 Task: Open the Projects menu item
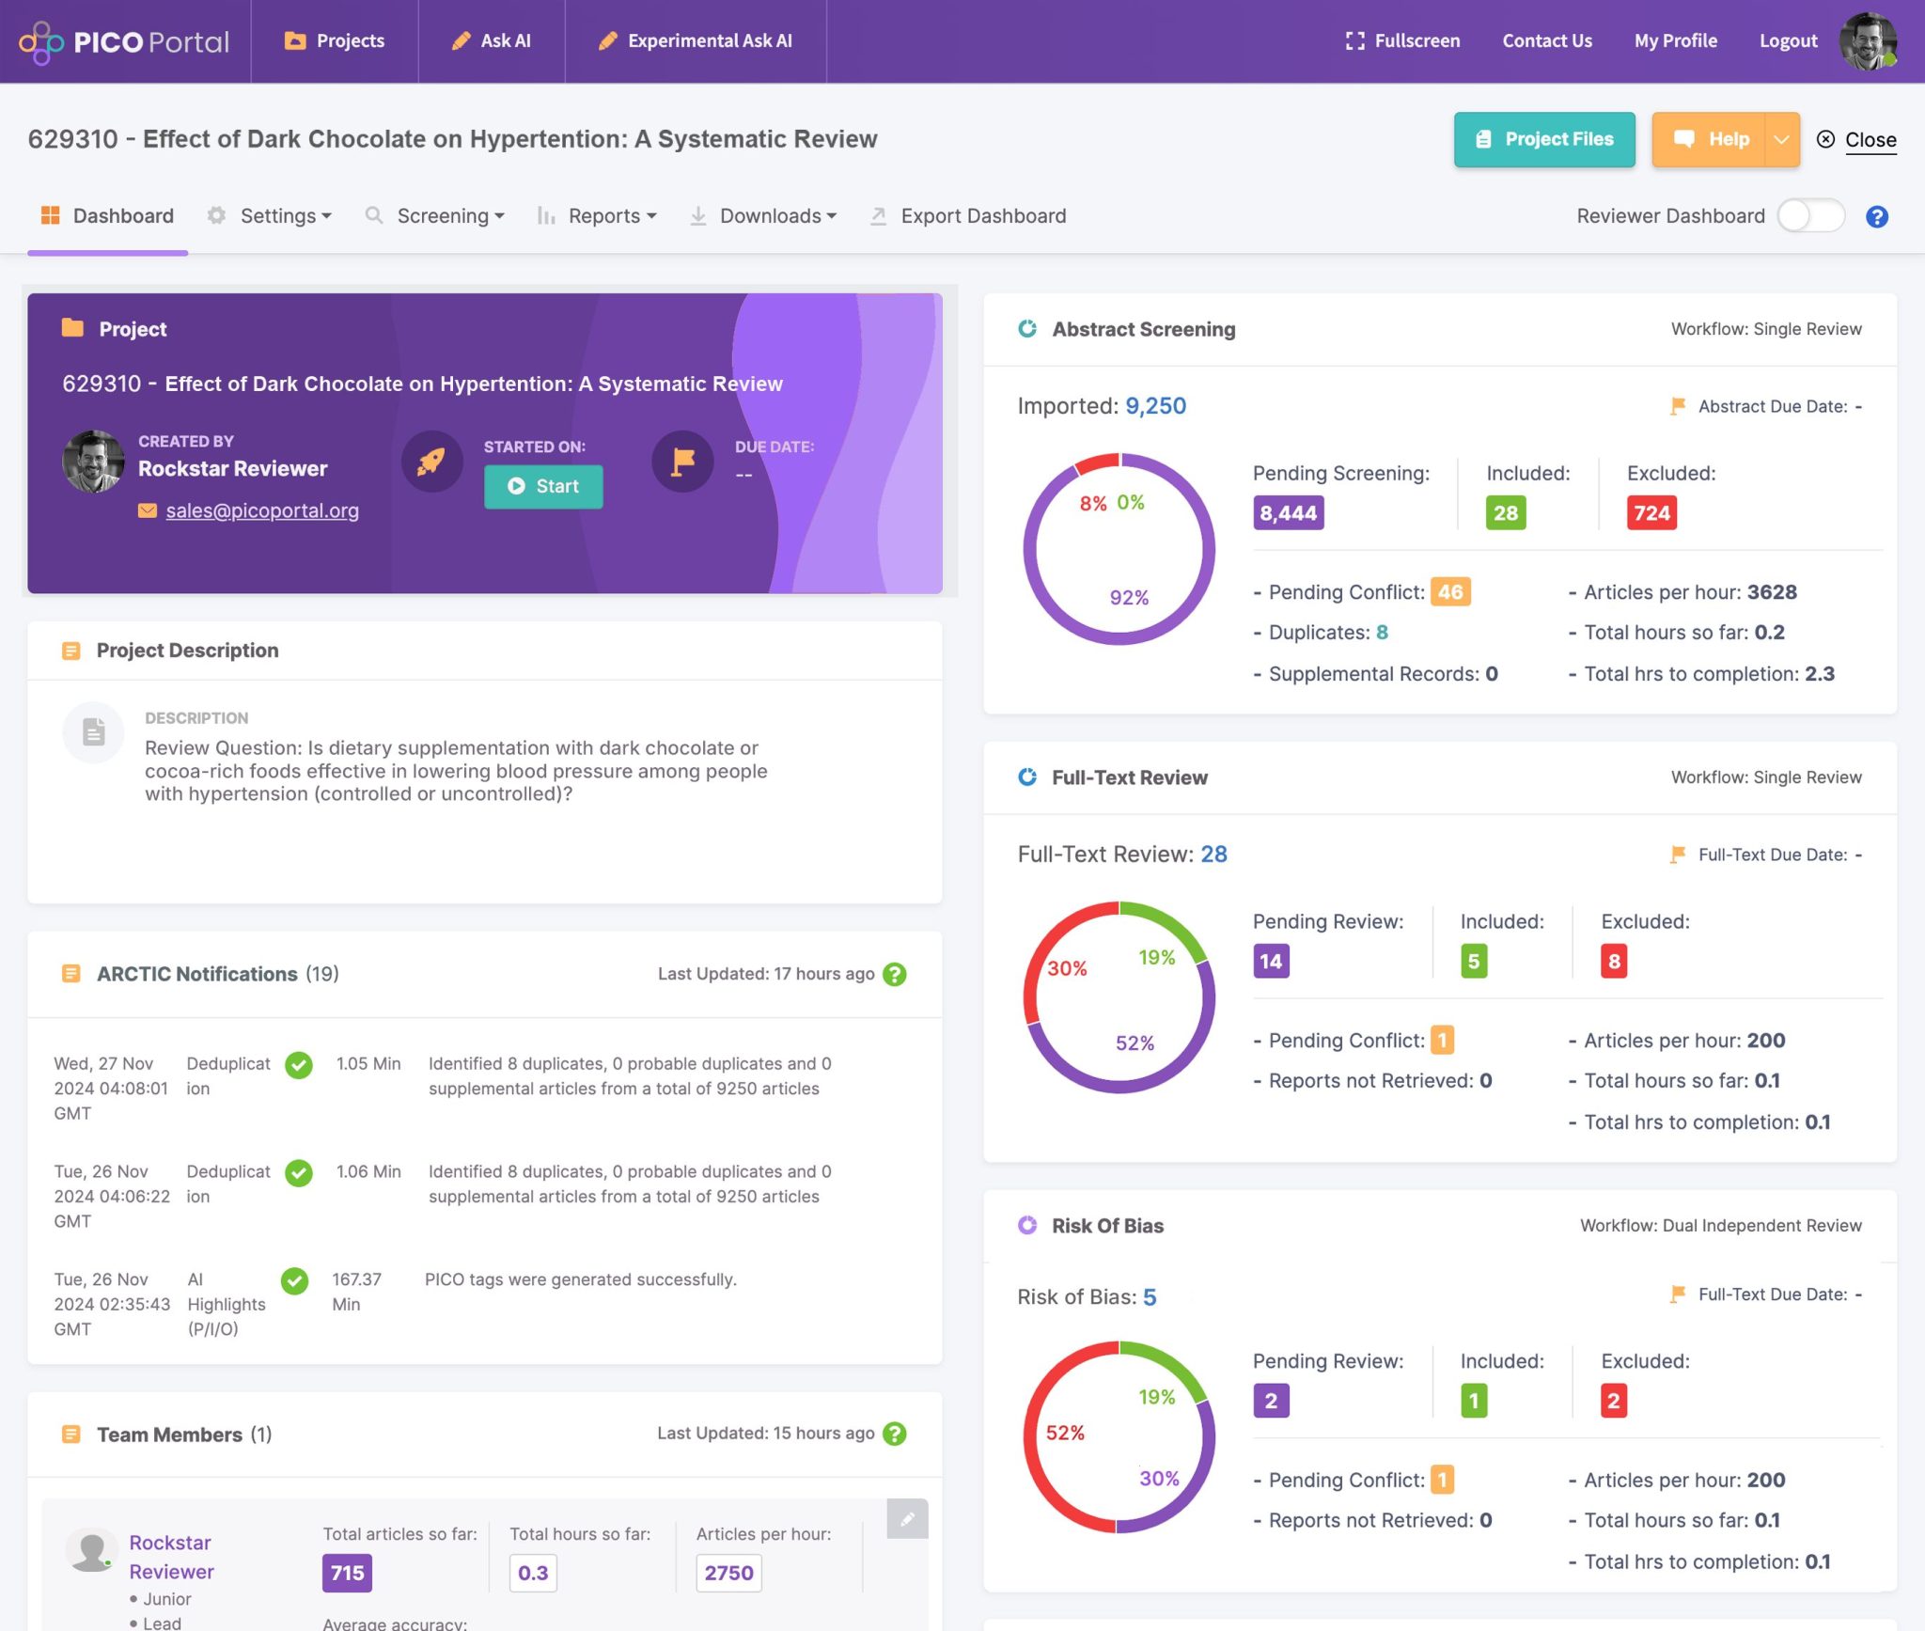pyautogui.click(x=335, y=40)
